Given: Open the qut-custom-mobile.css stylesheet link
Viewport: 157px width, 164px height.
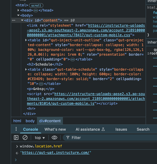Looking at the screenshot, I should (86, 30).
